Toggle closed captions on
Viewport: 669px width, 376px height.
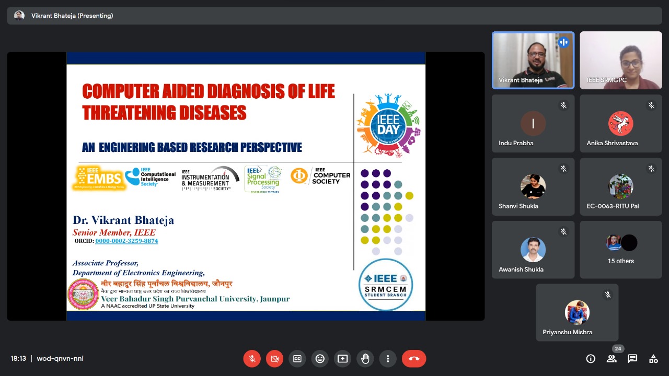[297, 359]
